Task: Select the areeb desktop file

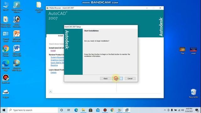Action: [x=193, y=51]
